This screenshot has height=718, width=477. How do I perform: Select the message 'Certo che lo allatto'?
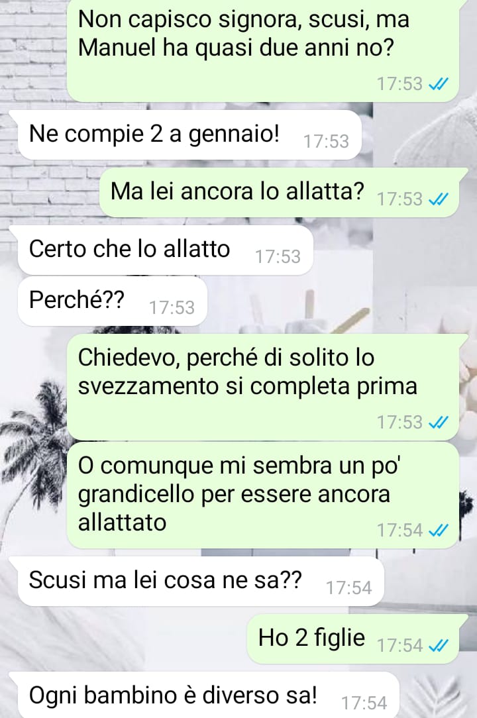[166, 250]
